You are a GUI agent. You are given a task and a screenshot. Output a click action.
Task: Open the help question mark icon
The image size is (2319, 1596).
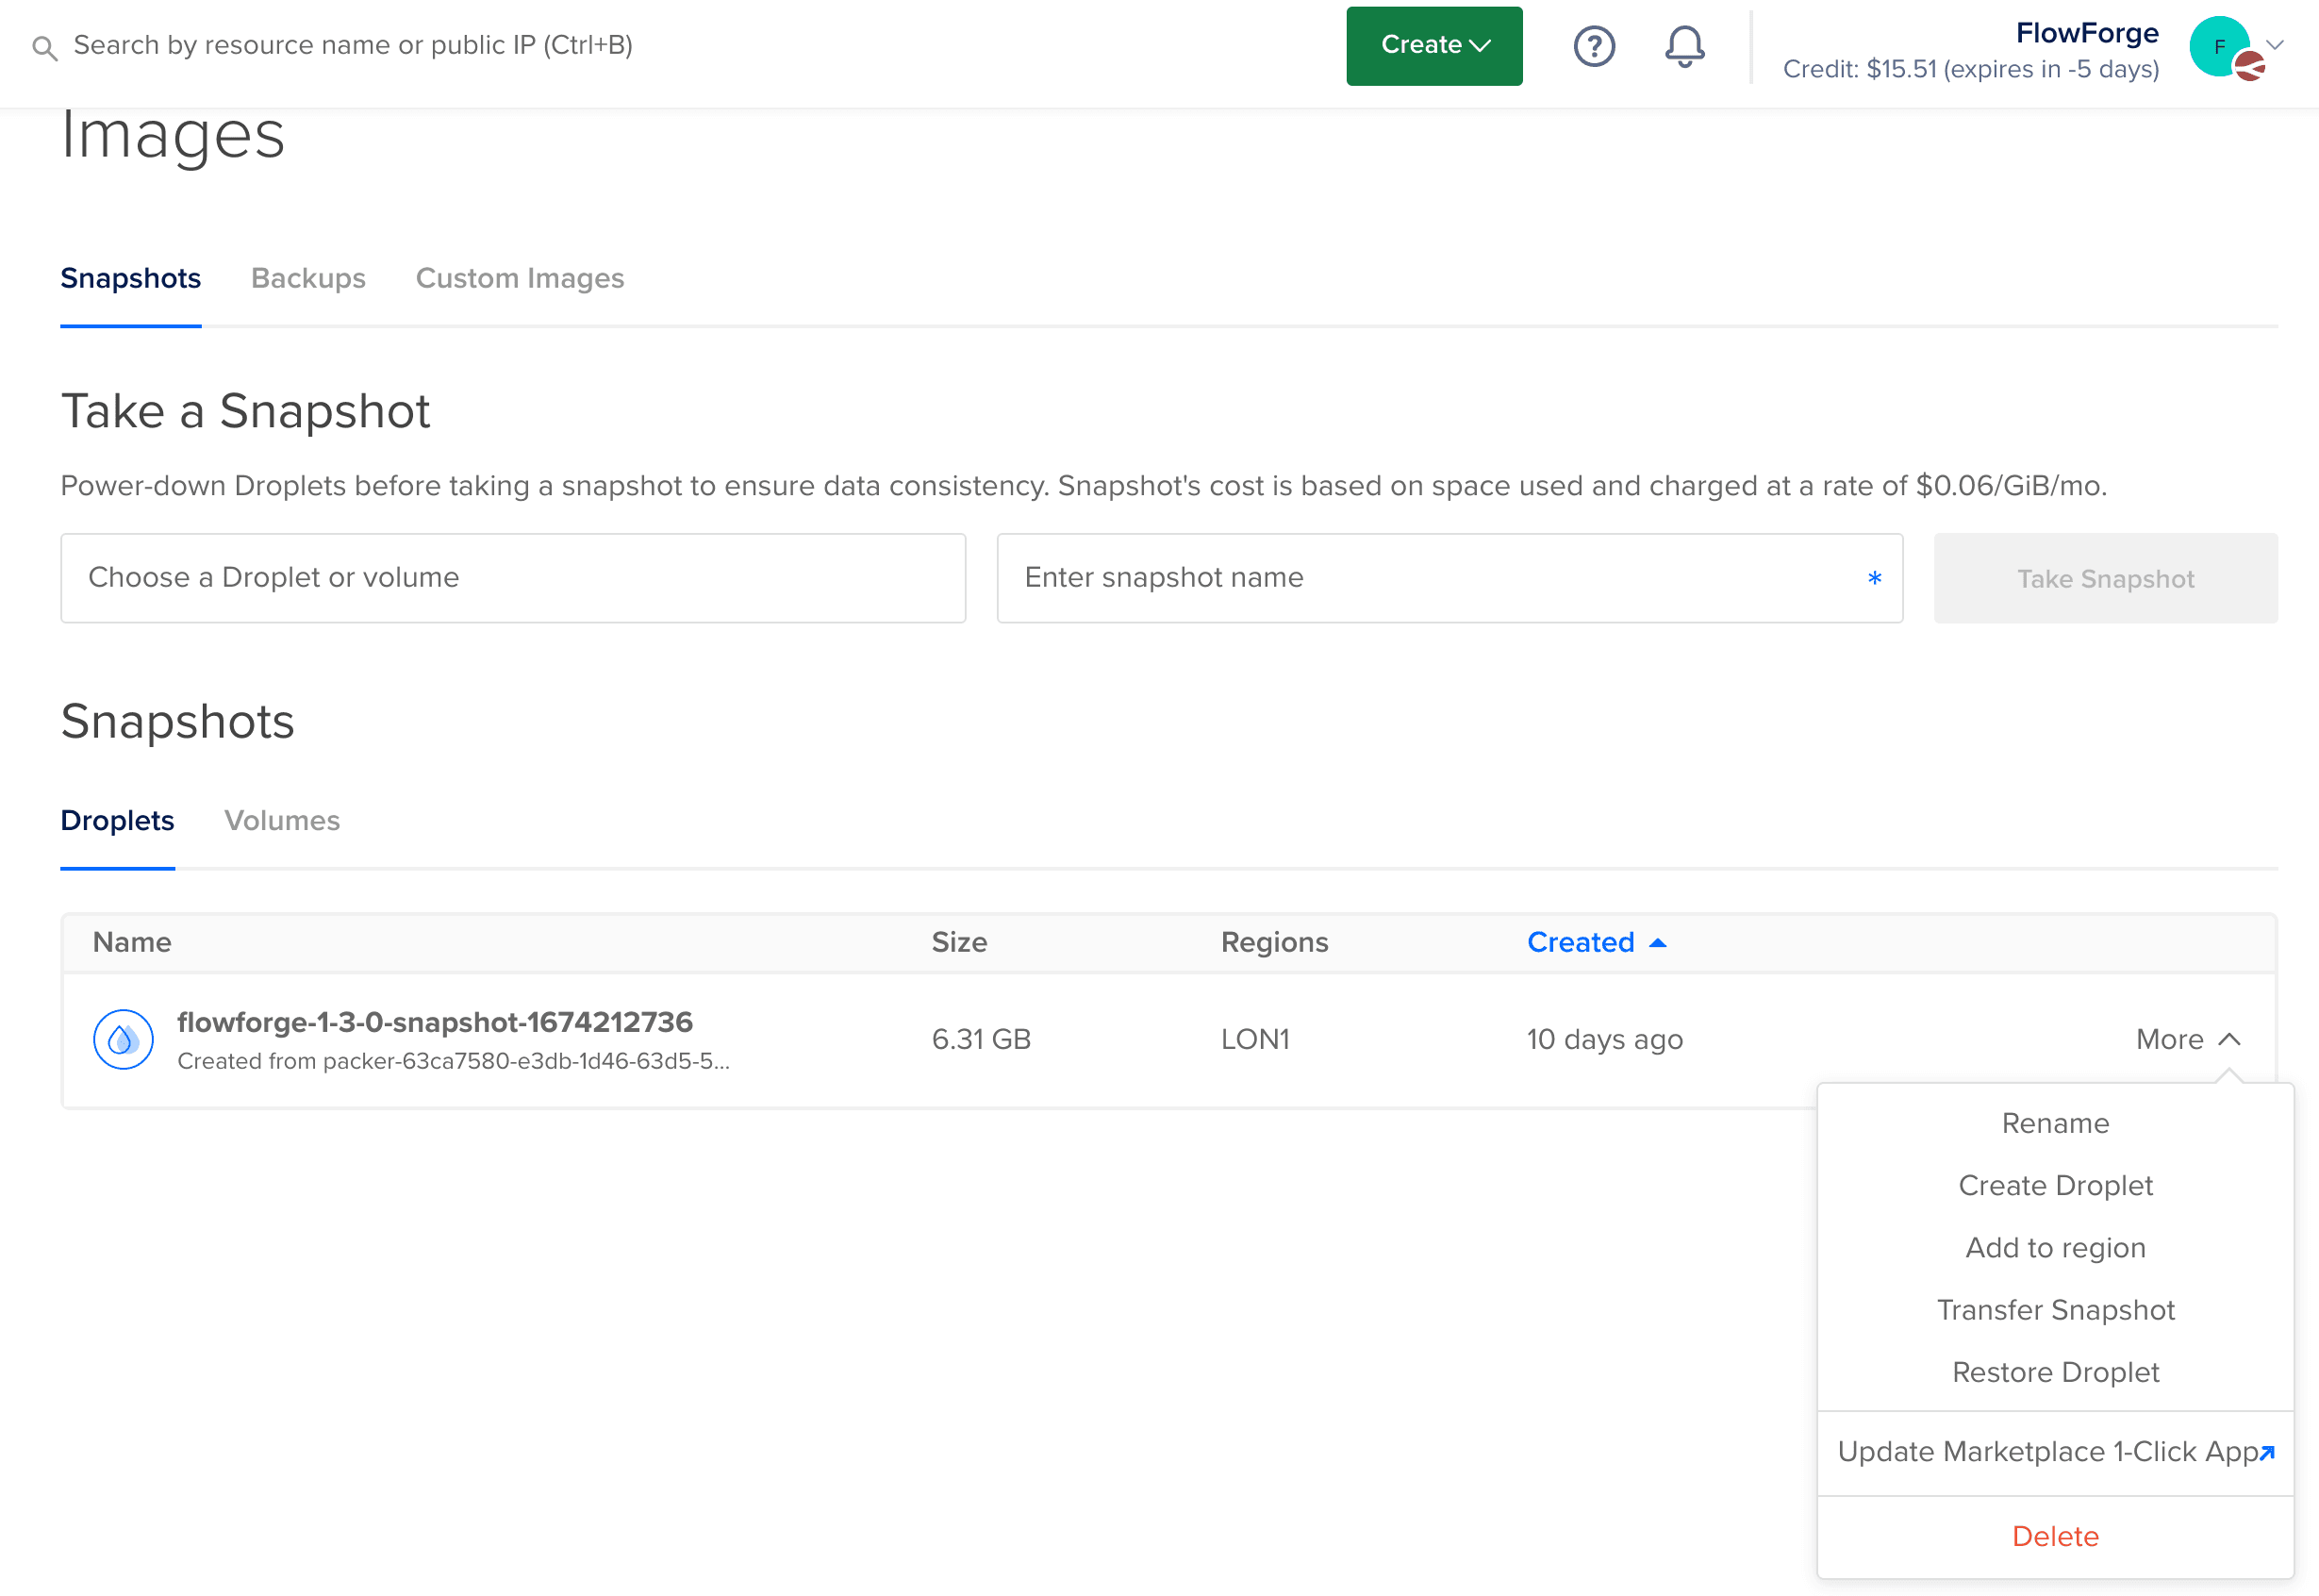point(1595,46)
